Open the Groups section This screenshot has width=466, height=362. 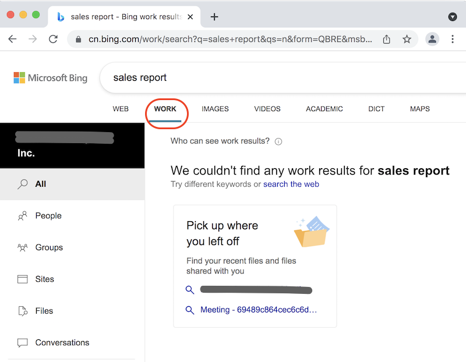coord(48,247)
